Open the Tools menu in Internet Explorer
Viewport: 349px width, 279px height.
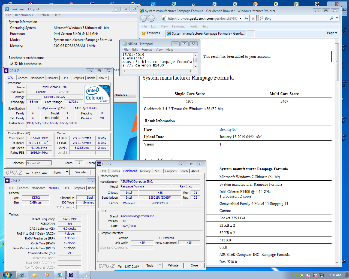(x=193, y=26)
